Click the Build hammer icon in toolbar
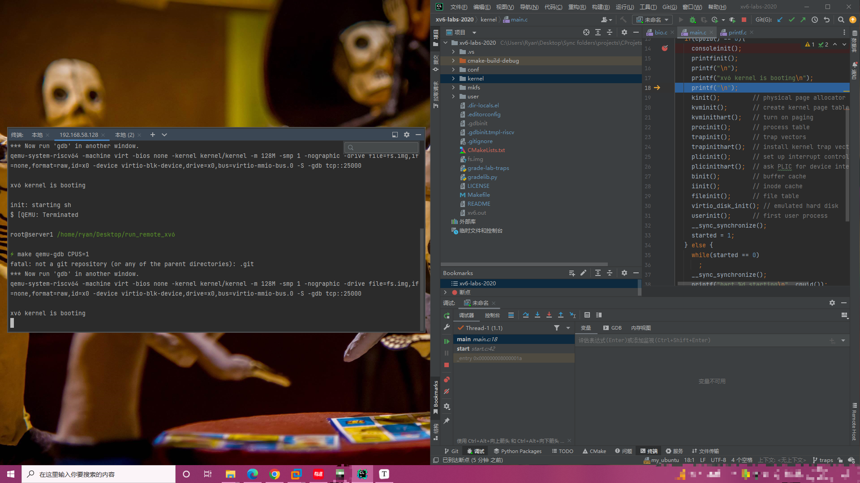Screen dimensions: 860x483 coord(623,20)
